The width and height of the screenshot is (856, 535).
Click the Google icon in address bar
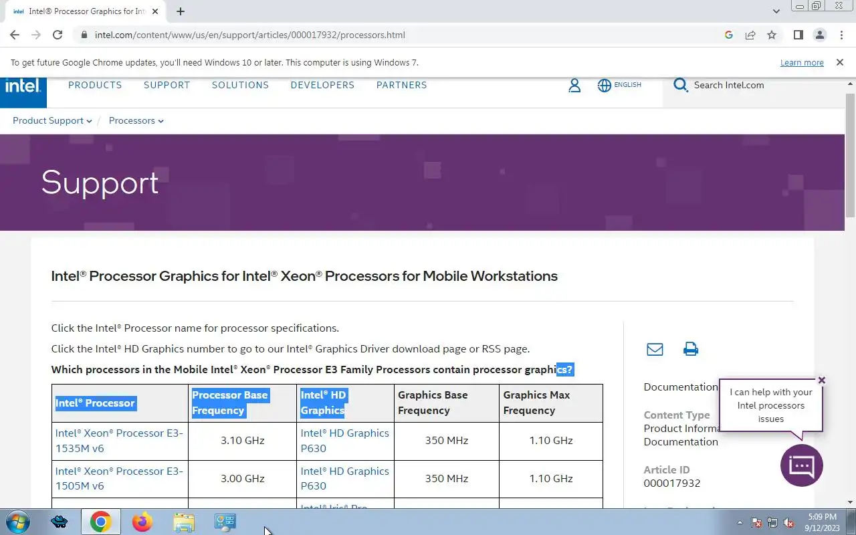(729, 35)
